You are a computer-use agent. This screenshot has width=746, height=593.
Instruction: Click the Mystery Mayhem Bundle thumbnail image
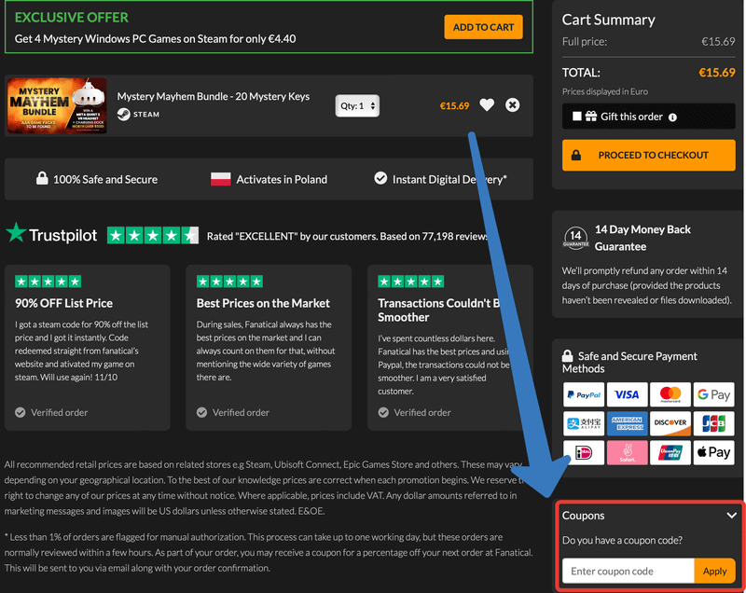[57, 105]
